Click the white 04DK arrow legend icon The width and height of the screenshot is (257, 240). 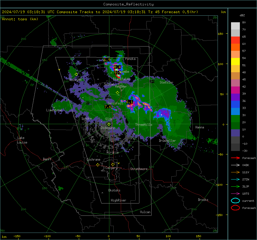pos(235,165)
